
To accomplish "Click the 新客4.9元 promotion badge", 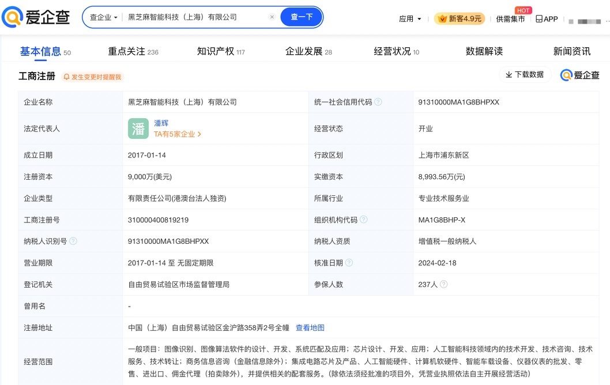I will point(460,18).
